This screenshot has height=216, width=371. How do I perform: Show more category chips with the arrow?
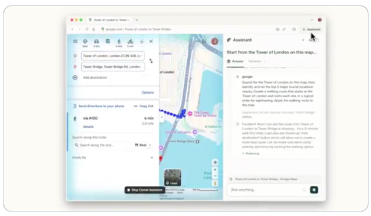coord(150,145)
